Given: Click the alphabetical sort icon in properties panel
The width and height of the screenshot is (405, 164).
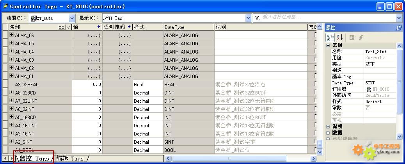Looking at the screenshot, I should coord(339,37).
